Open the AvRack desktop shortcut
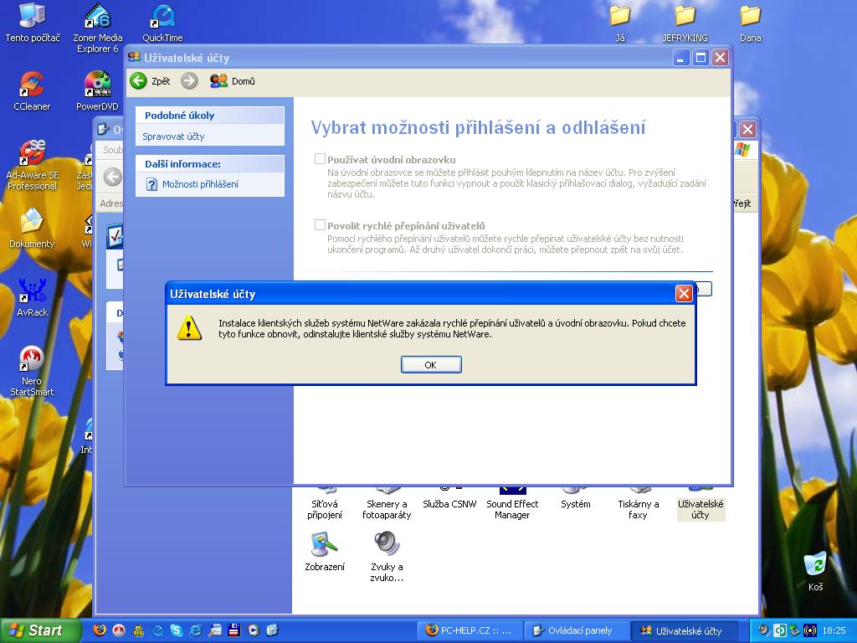The height and width of the screenshot is (643, 857). [32, 291]
